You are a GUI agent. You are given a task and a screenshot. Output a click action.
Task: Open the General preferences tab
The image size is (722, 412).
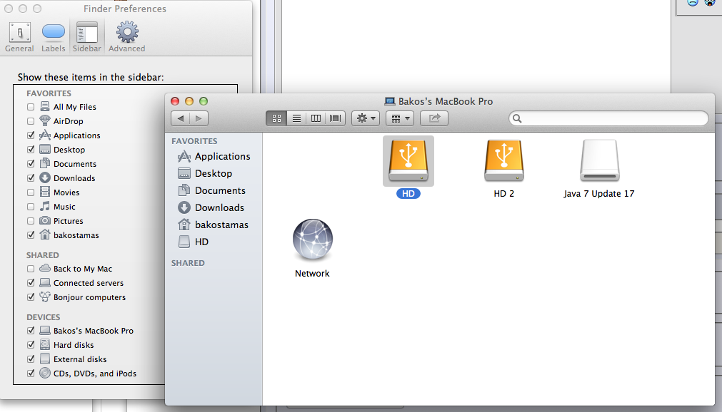point(19,37)
